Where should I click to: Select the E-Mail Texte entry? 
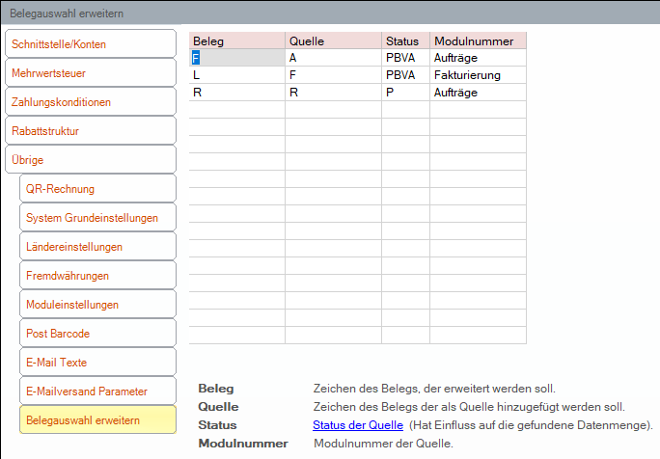97,363
